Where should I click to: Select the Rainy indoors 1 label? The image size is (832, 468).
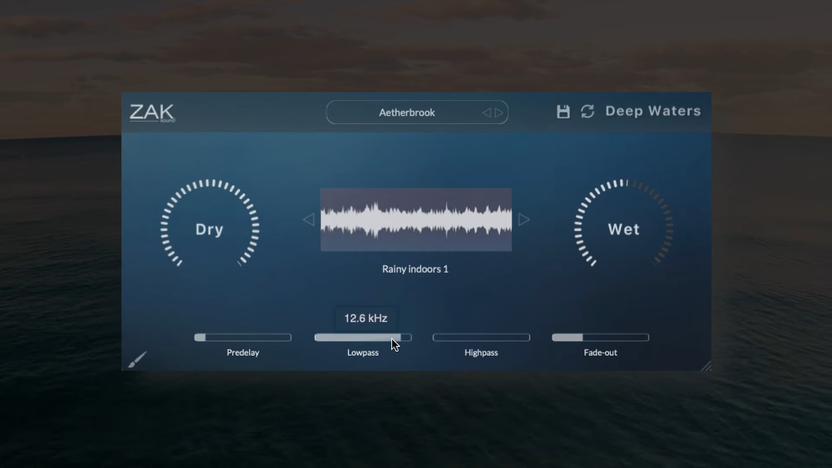[x=415, y=269]
